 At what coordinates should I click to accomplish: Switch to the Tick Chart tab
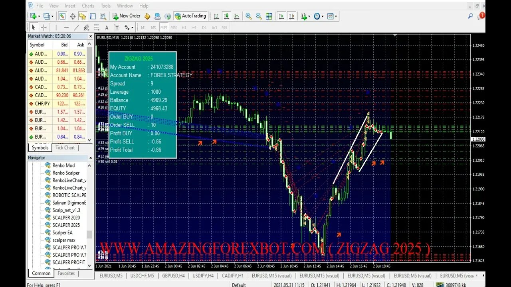pyautogui.click(x=65, y=147)
